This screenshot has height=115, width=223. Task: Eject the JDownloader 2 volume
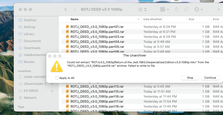[52, 84]
